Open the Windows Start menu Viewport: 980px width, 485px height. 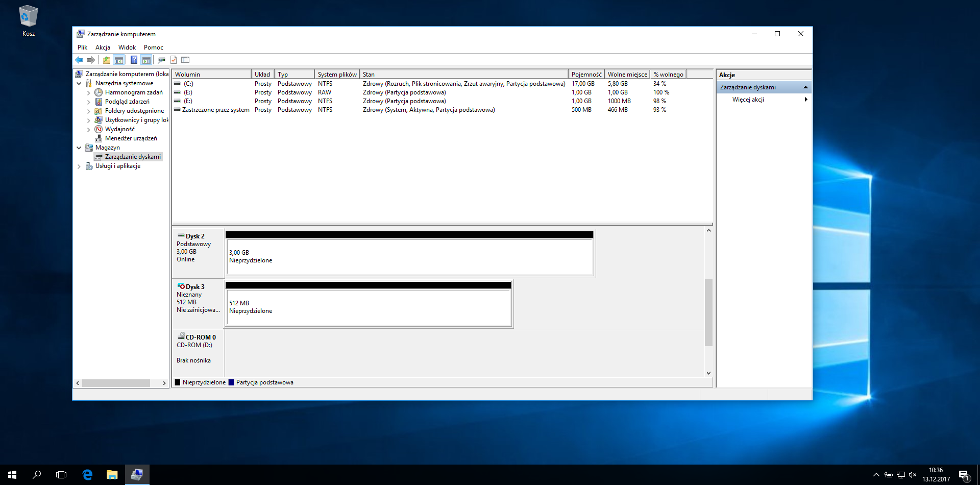(x=12, y=475)
